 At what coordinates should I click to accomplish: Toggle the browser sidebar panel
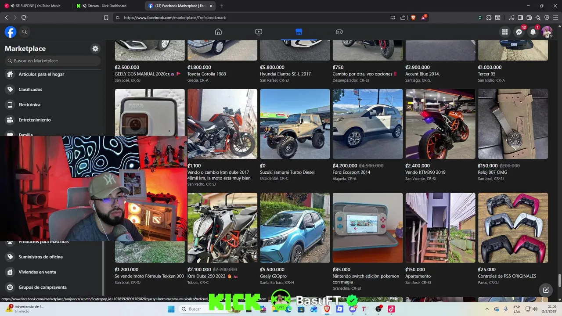520,18
